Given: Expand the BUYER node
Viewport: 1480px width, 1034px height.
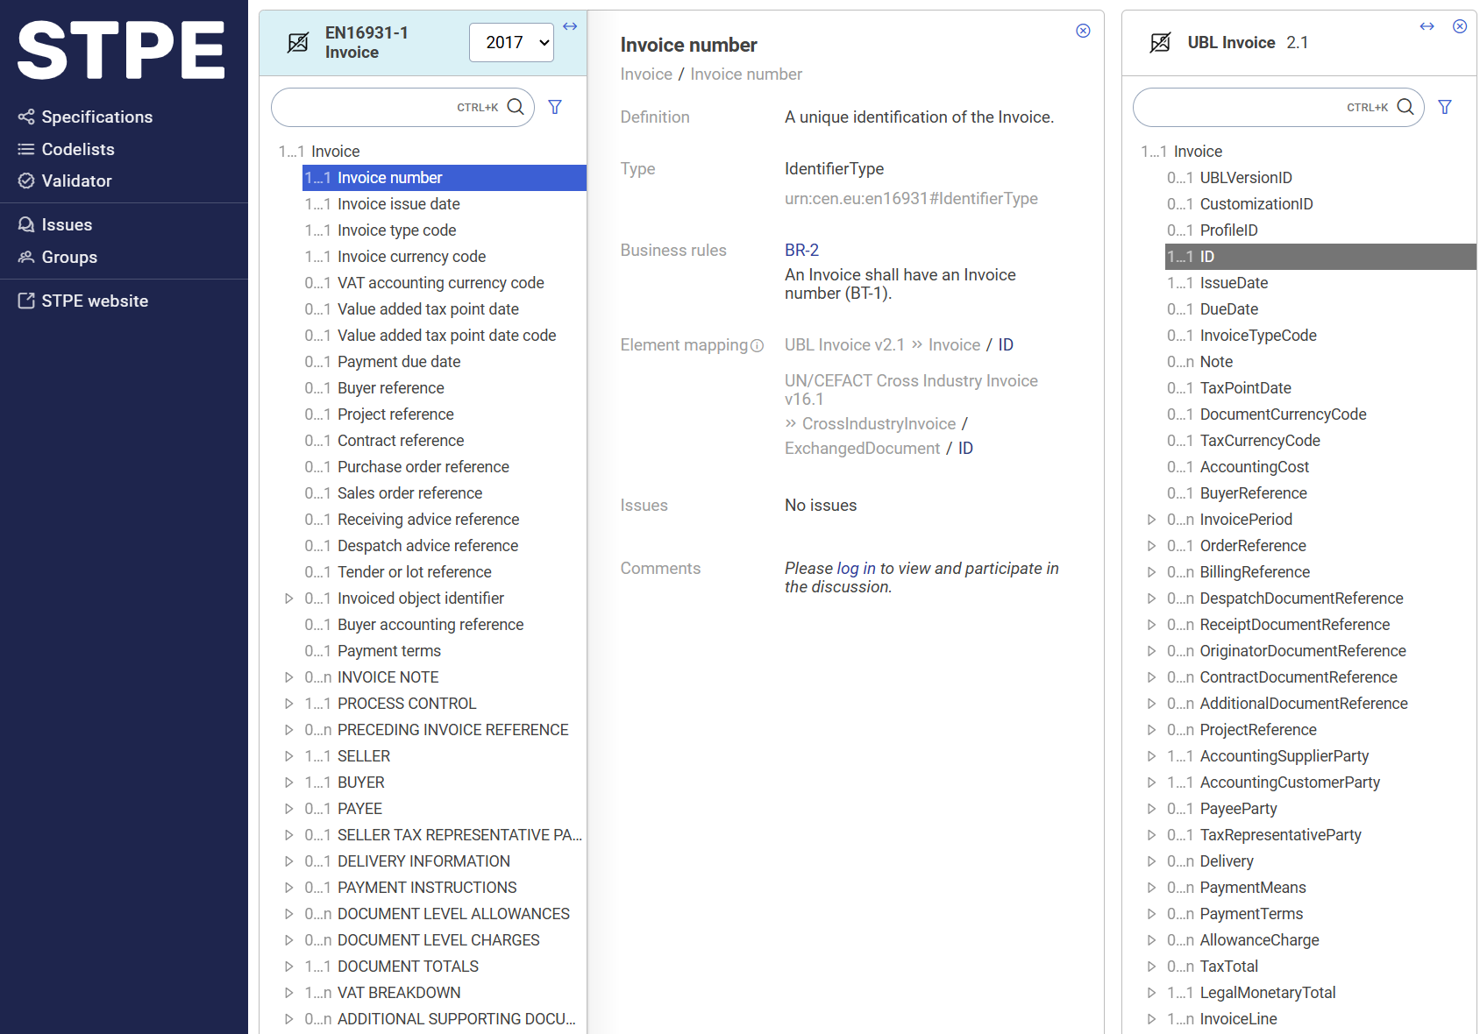Looking at the screenshot, I should 288,783.
